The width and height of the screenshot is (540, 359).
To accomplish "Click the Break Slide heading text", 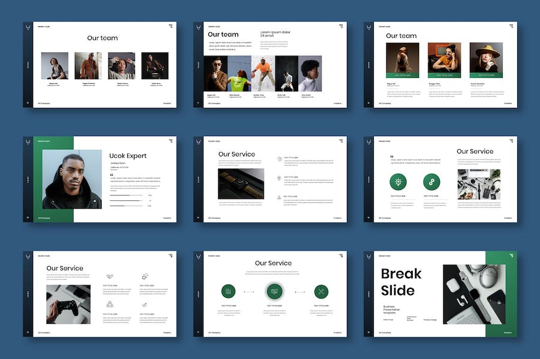I will tap(401, 282).
